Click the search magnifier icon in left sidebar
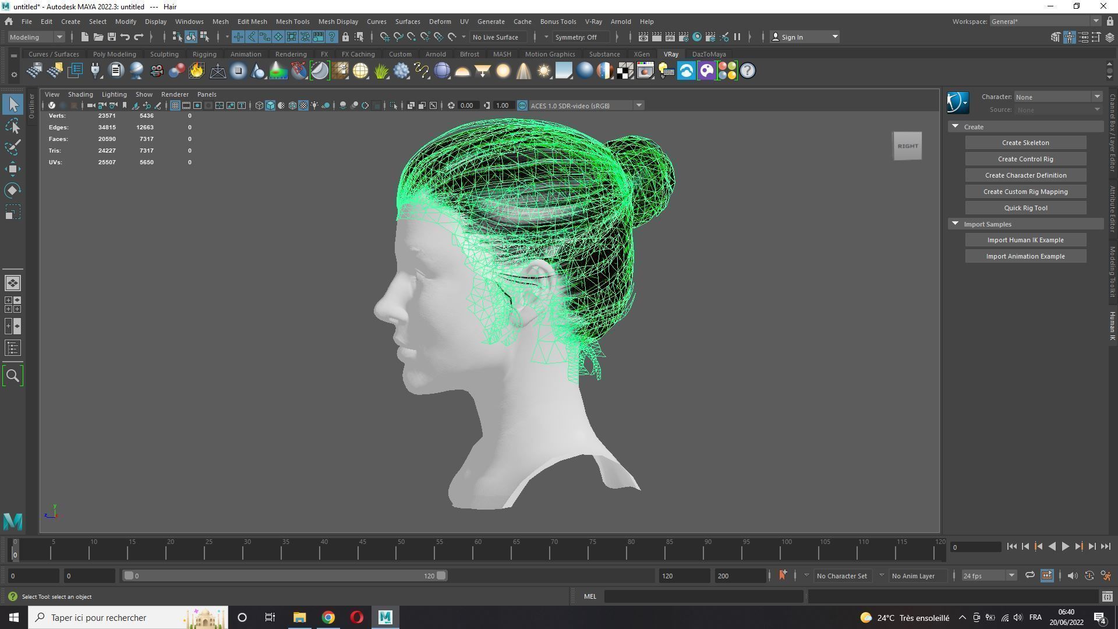1118x629 pixels. 13,376
